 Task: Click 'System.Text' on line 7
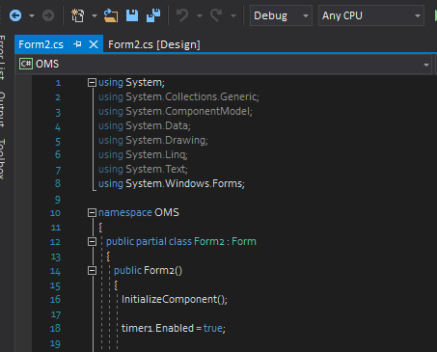155,169
